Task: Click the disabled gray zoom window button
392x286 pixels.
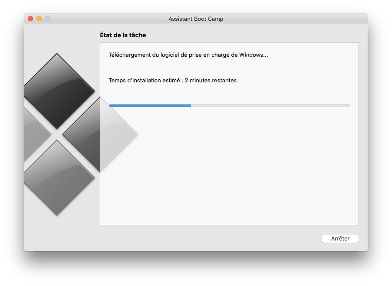Action: (x=48, y=19)
